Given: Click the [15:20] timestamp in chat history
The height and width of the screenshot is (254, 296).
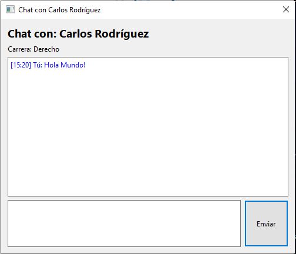Looking at the screenshot, I should coord(21,65).
